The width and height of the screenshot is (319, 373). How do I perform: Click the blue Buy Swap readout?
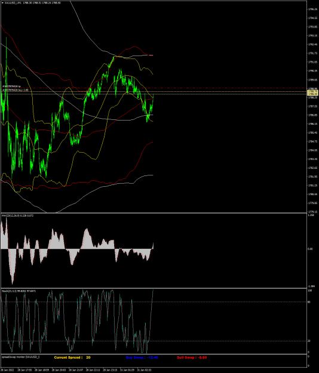pos(142,357)
